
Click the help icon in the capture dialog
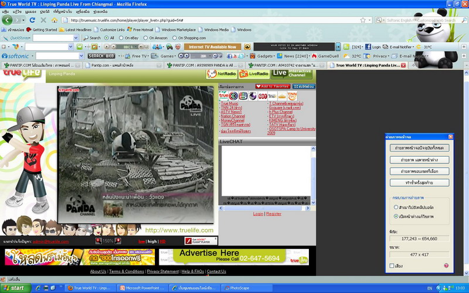[x=446, y=265]
